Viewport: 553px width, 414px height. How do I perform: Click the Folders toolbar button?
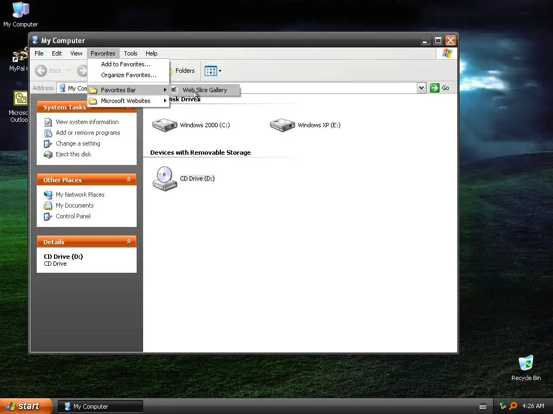(181, 71)
